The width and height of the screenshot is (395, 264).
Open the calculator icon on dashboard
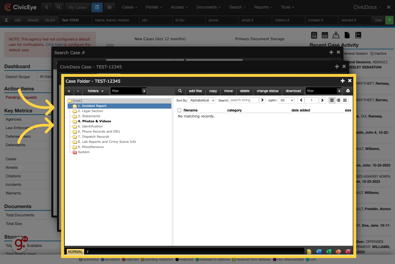coord(314,35)
